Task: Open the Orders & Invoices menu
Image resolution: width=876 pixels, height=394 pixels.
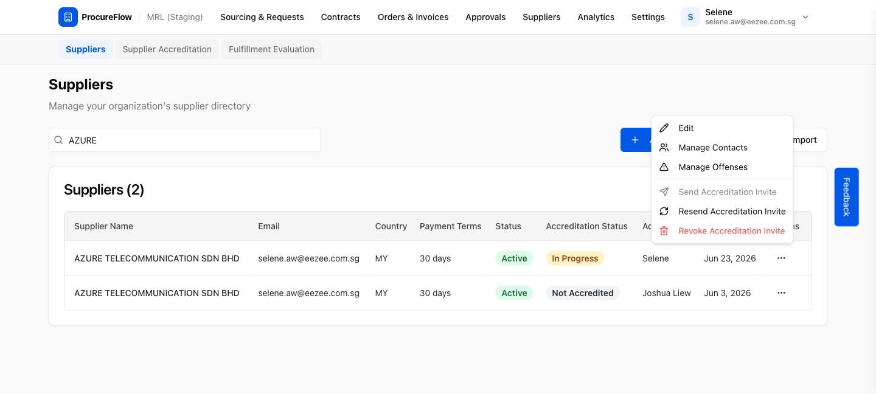Action: (413, 17)
